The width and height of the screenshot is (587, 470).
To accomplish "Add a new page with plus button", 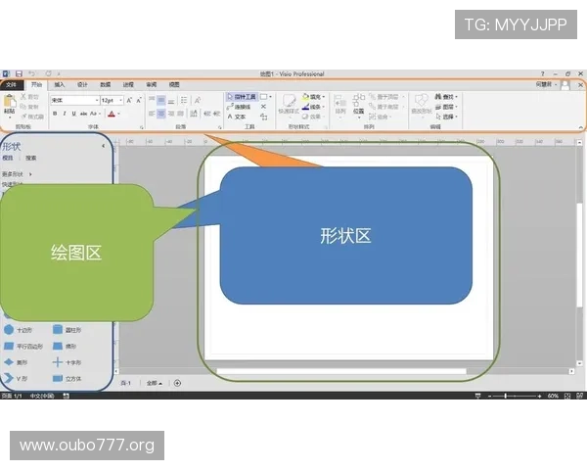I will [x=177, y=383].
